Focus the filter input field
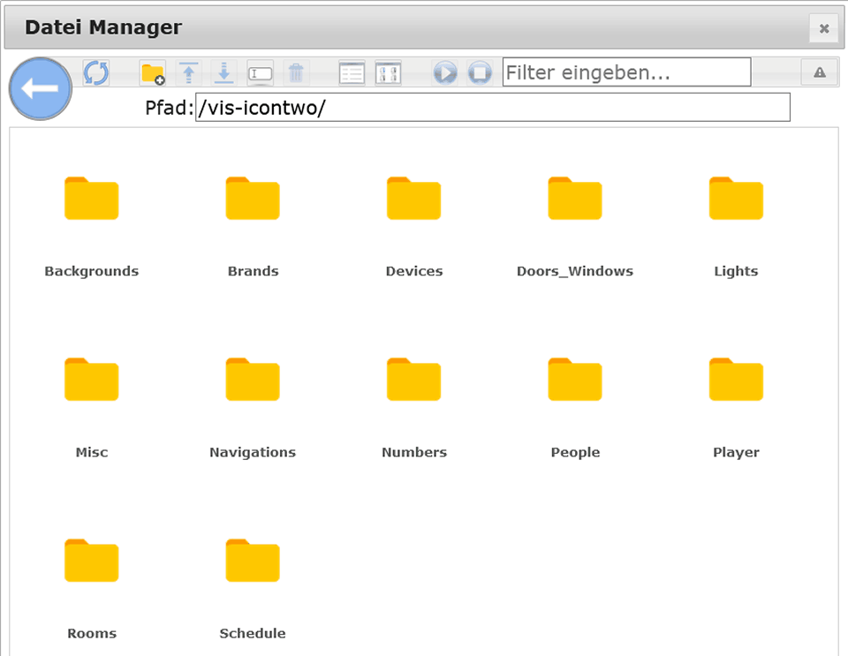 click(627, 72)
